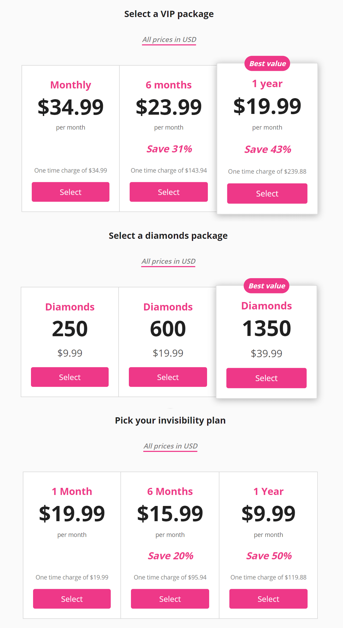Click the 'Save 50%' text on 1 Year invisibility
The width and height of the screenshot is (343, 628).
coord(269,556)
